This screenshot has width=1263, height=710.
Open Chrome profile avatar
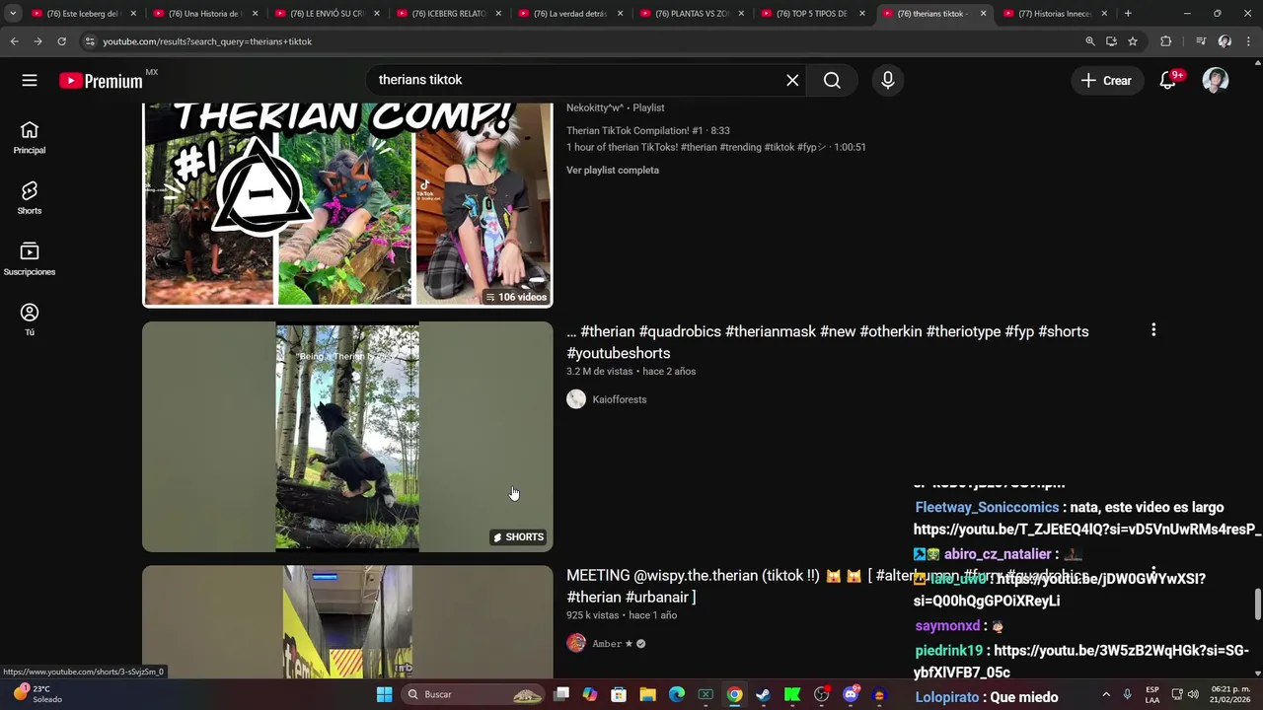pos(1225,41)
